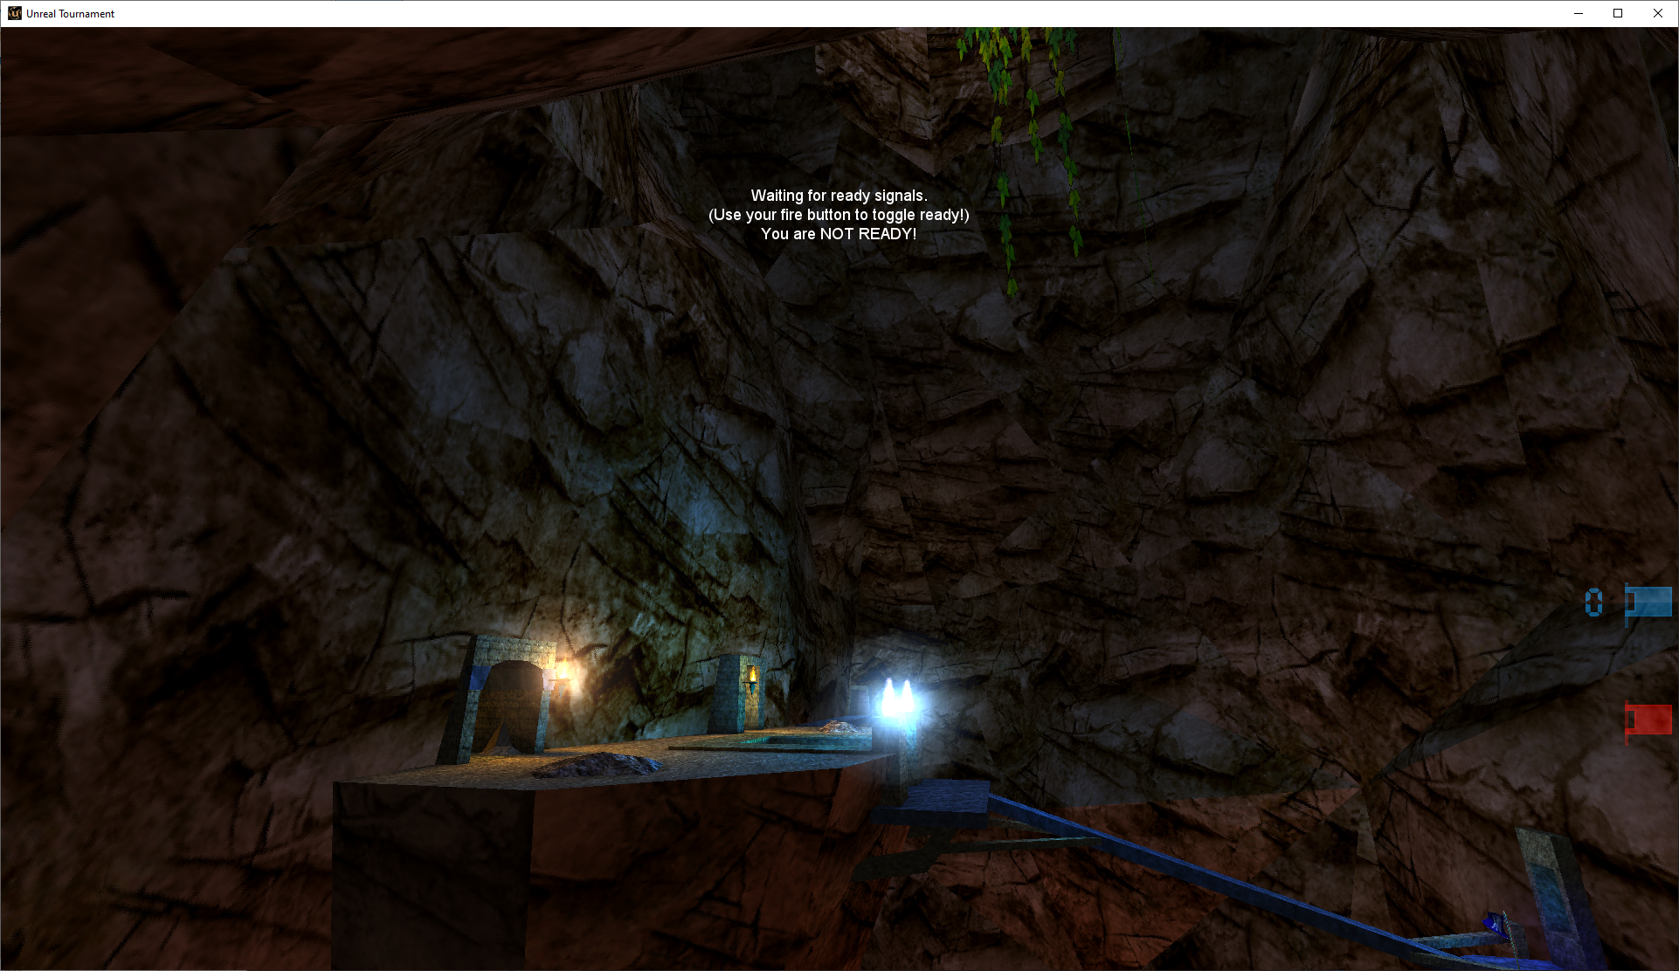Maximize the Unreal Tournament window

[1618, 13]
